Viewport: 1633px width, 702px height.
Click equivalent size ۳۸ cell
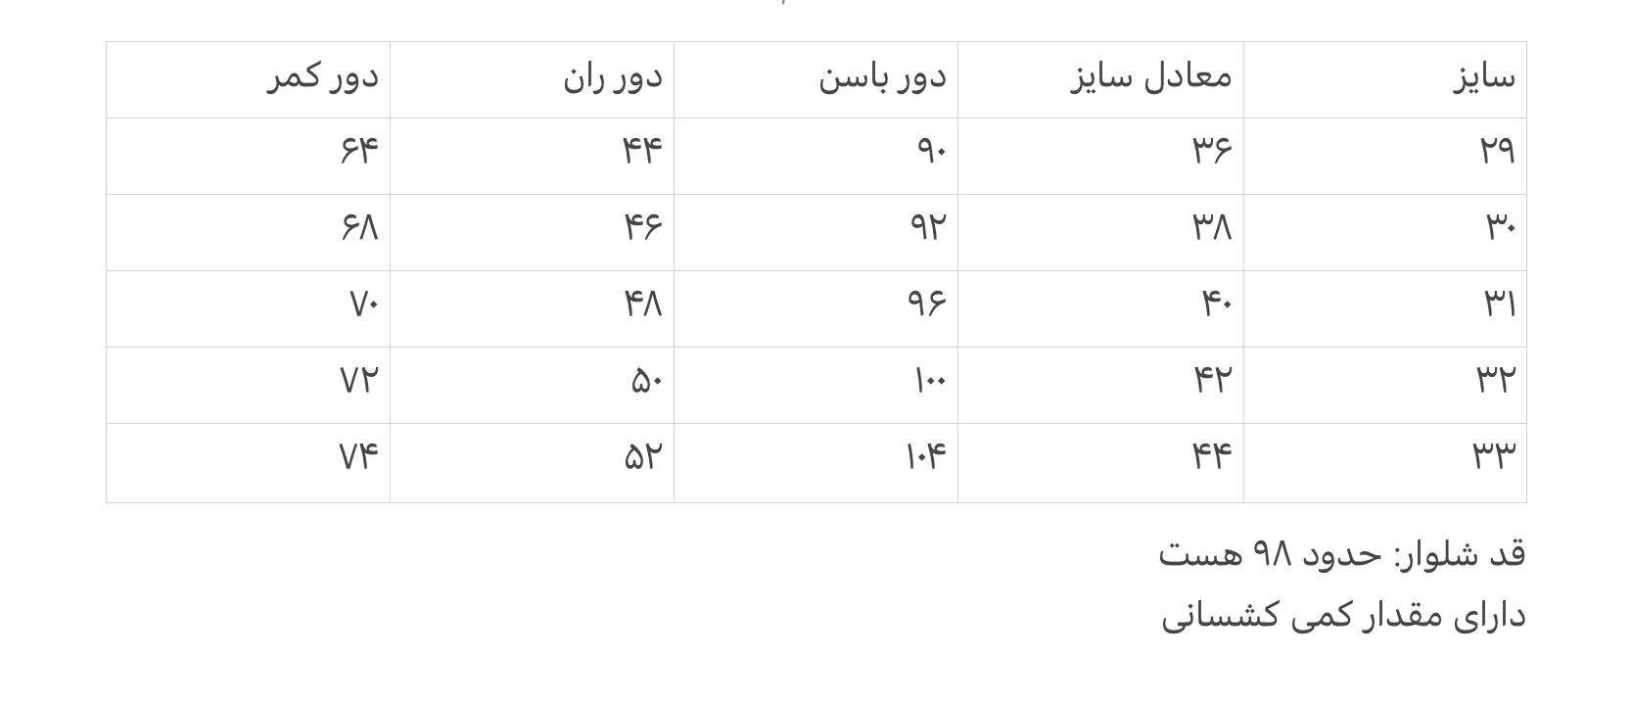tap(1211, 227)
